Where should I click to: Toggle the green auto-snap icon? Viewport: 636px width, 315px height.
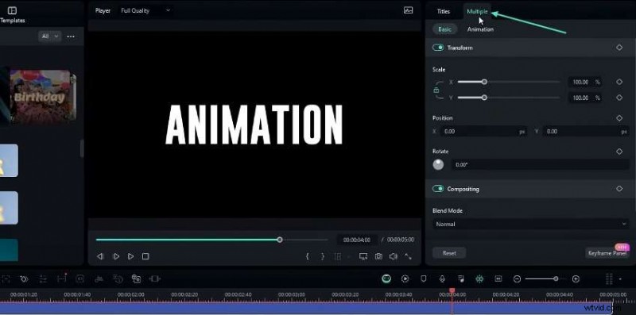tap(479, 279)
